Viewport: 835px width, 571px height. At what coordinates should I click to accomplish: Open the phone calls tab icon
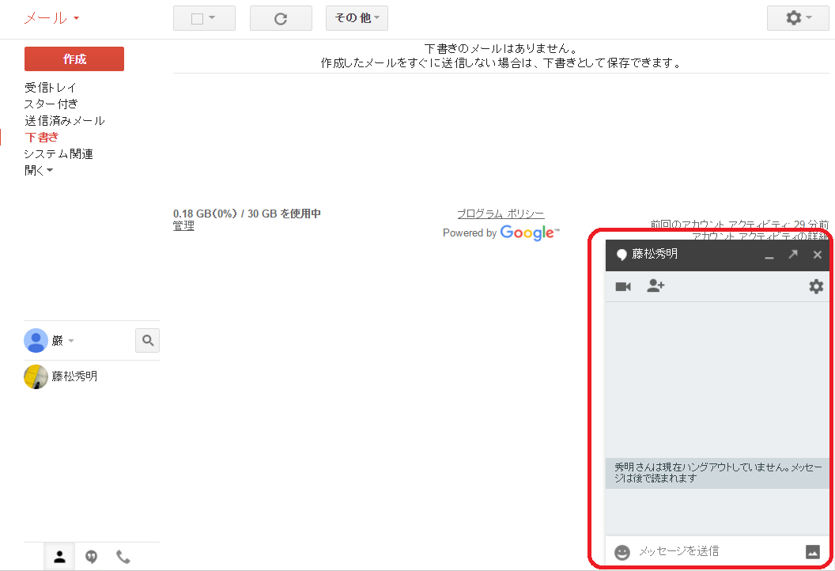[123, 557]
